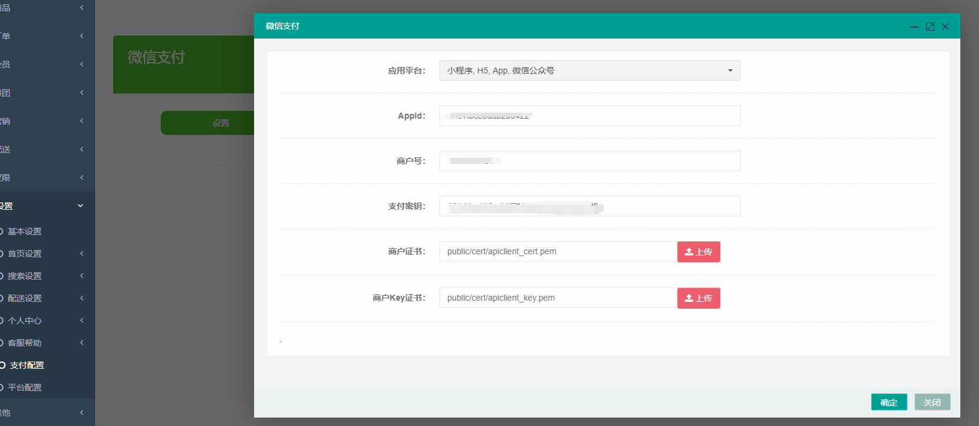Expand the sidebar section ending 员
Screen dimensions: 979x426
(82, 64)
